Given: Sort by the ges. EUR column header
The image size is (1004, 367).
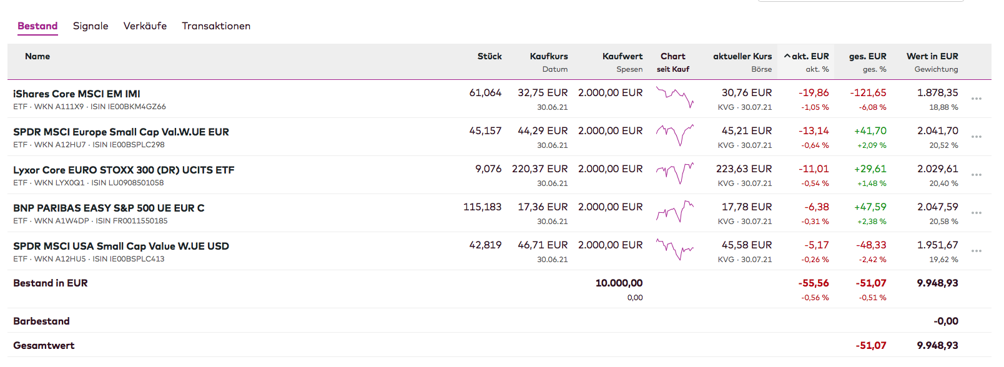Looking at the screenshot, I should click(867, 56).
